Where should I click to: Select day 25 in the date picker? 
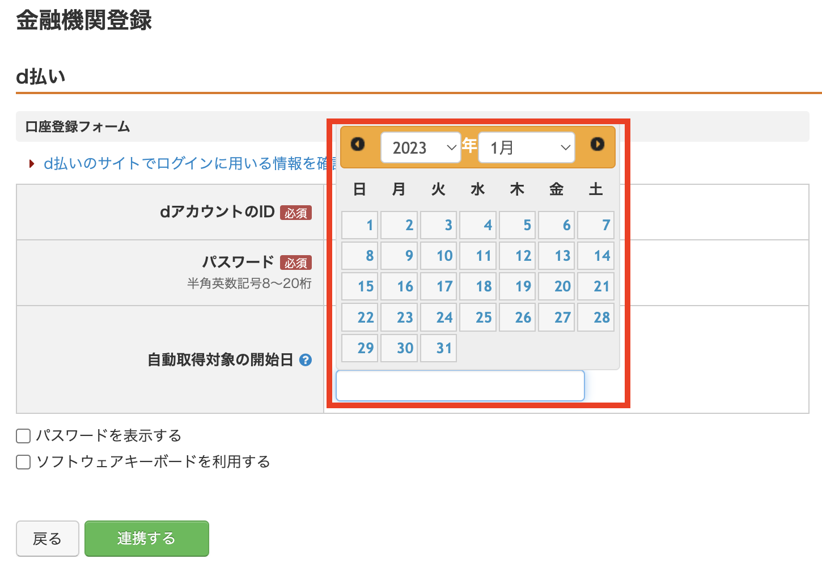point(478,318)
